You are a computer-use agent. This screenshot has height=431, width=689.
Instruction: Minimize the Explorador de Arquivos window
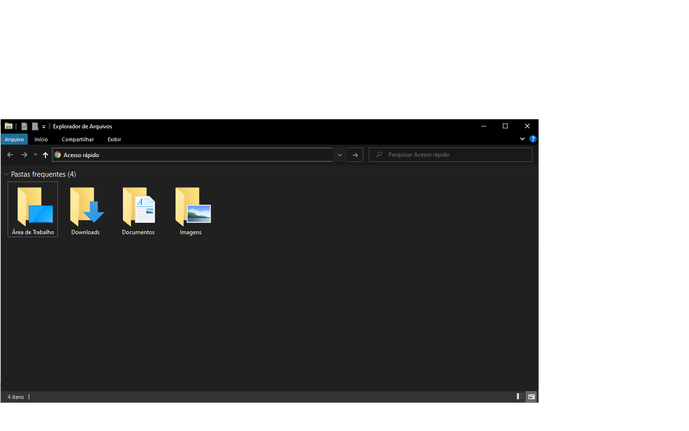[484, 126]
